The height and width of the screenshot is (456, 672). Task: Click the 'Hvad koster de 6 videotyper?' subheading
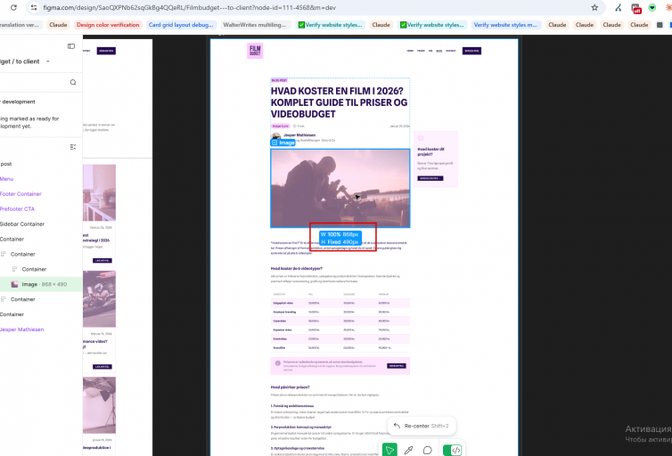pyautogui.click(x=296, y=268)
